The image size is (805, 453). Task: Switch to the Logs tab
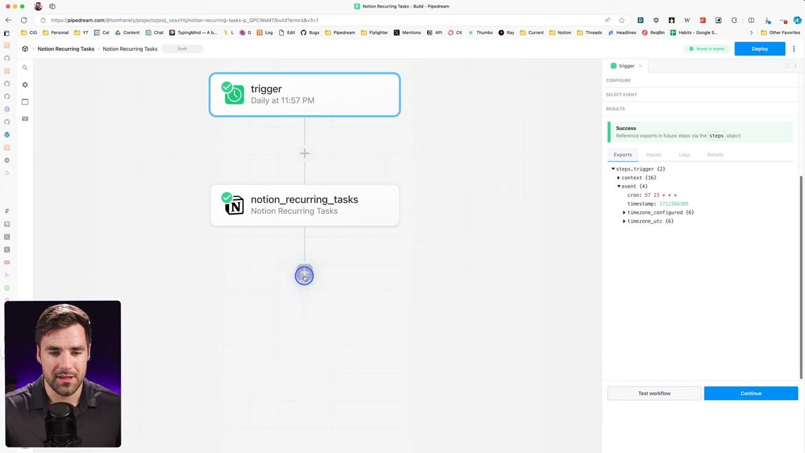coord(684,155)
